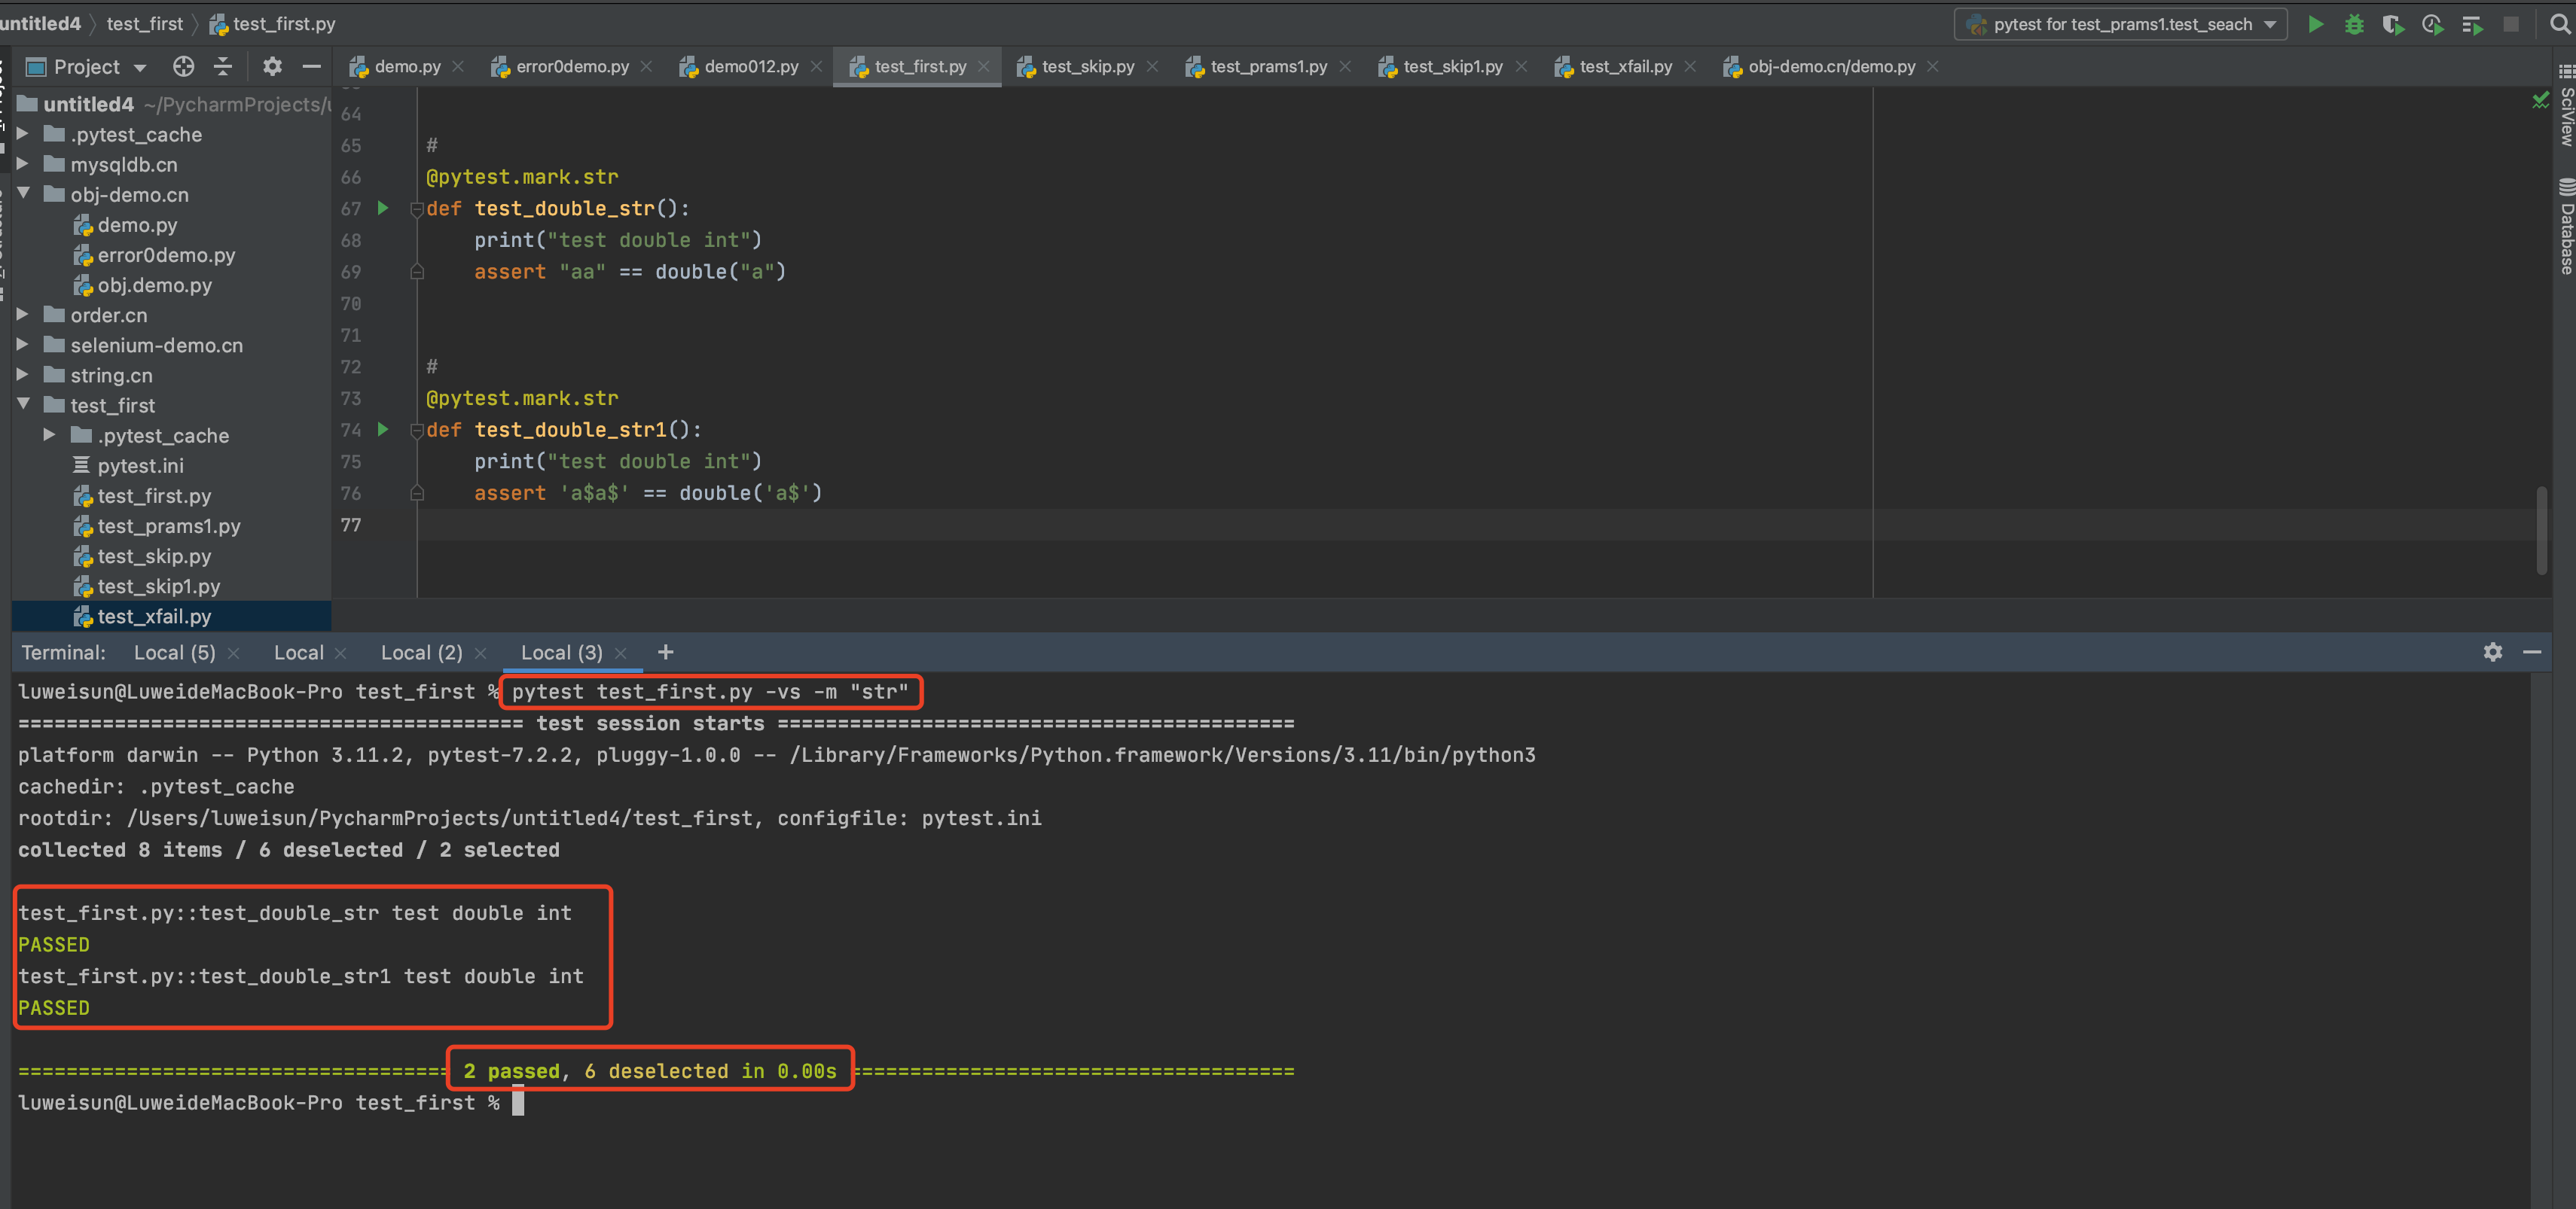Viewport: 2576px width, 1209px height.
Task: Switch to the Local terminal tab
Action: [298, 653]
